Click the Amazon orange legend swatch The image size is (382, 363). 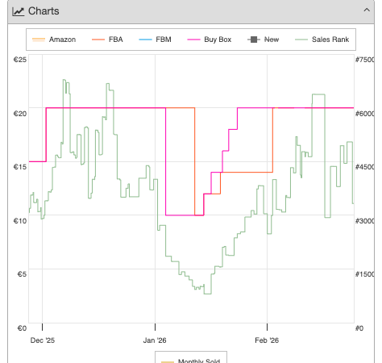pos(39,40)
